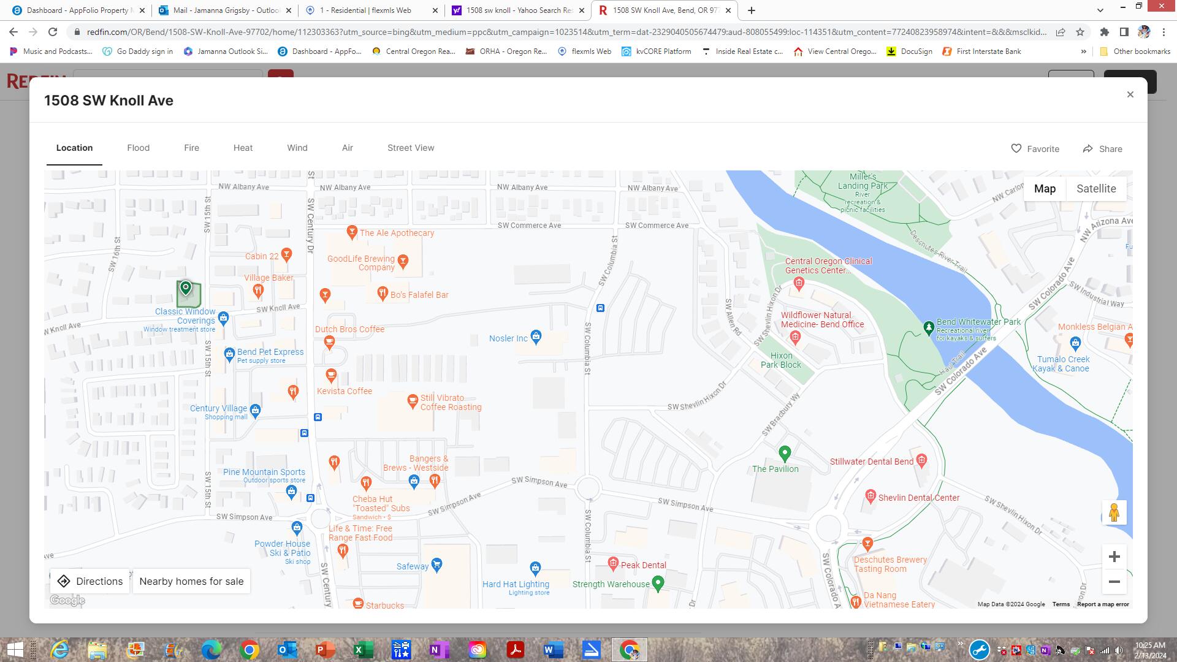Click the Safeway grocery pin

(436, 565)
